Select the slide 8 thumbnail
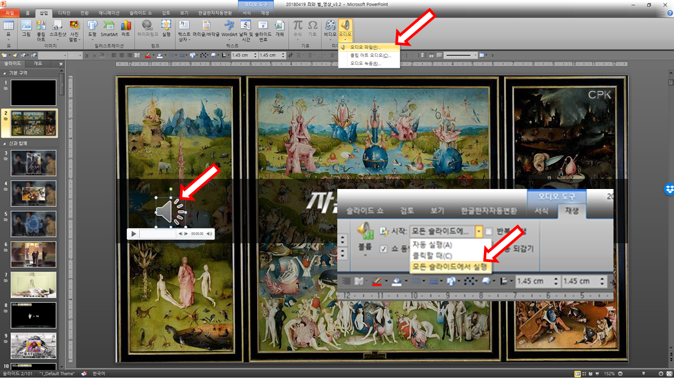Image resolution: width=674 pixels, height=378 pixels. coord(34,315)
